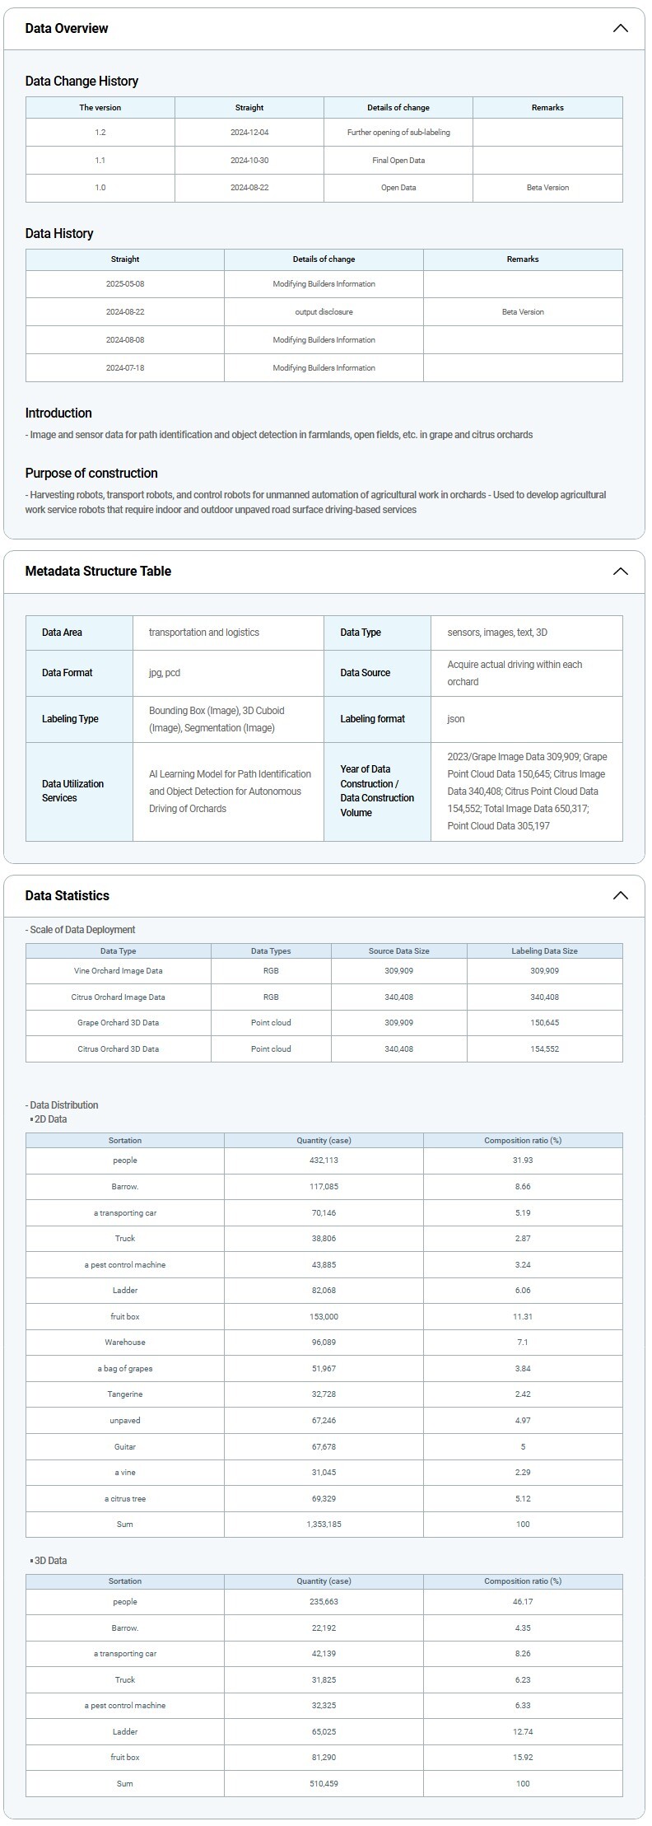Screen dimensions: 652x1826
Task: Click the 'Guitar' row in 2D Data
Action: coord(125,1447)
